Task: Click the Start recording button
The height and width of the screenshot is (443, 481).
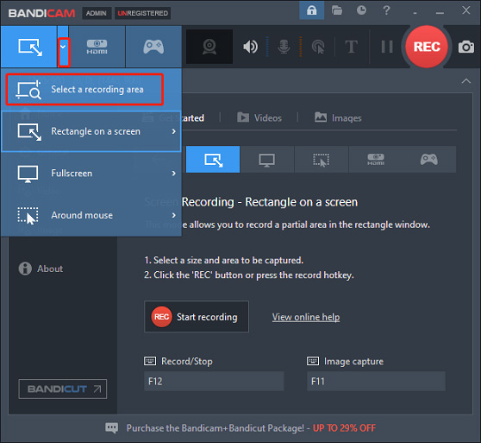Action: pos(197,317)
